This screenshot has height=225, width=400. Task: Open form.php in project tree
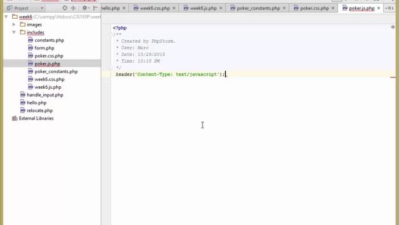pyautogui.click(x=44, y=48)
